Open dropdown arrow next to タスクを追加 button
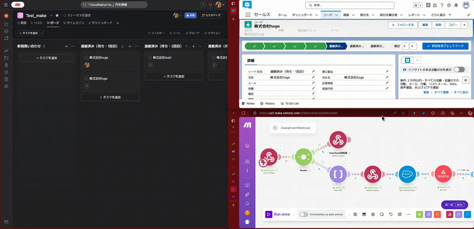 click(x=41, y=33)
